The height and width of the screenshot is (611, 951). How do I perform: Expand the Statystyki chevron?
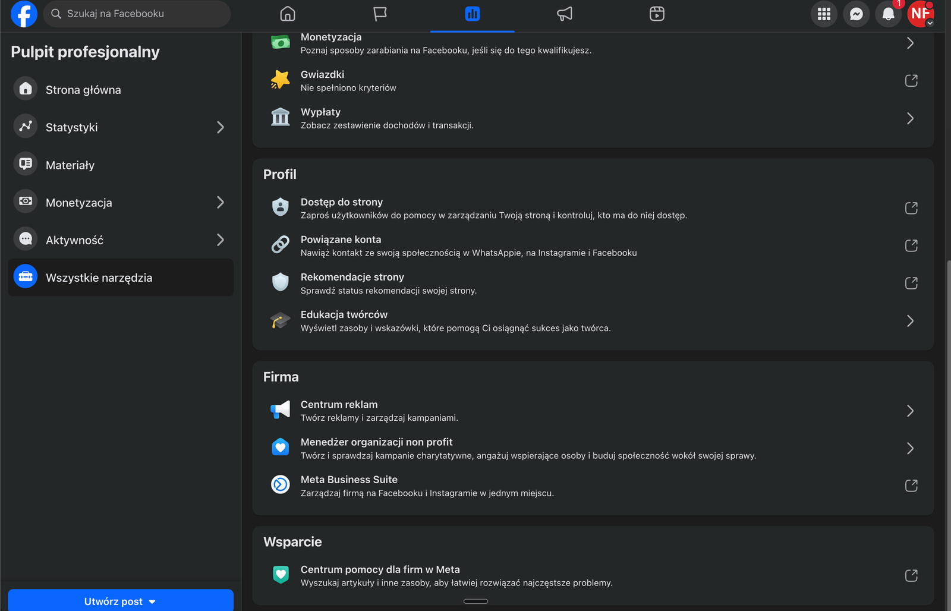click(221, 127)
